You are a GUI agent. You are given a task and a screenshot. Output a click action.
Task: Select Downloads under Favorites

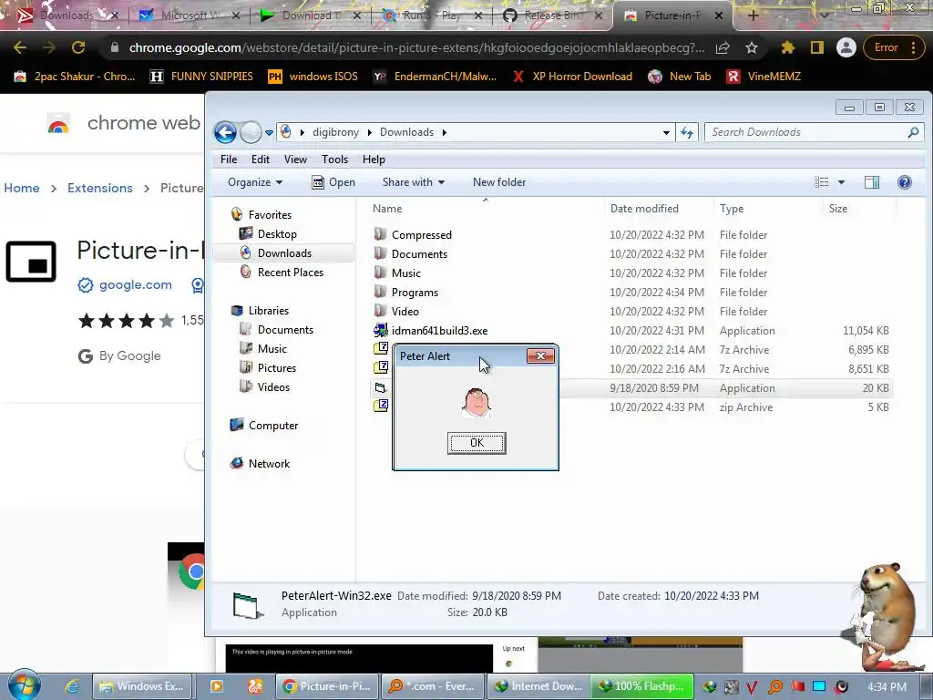pyautogui.click(x=284, y=253)
